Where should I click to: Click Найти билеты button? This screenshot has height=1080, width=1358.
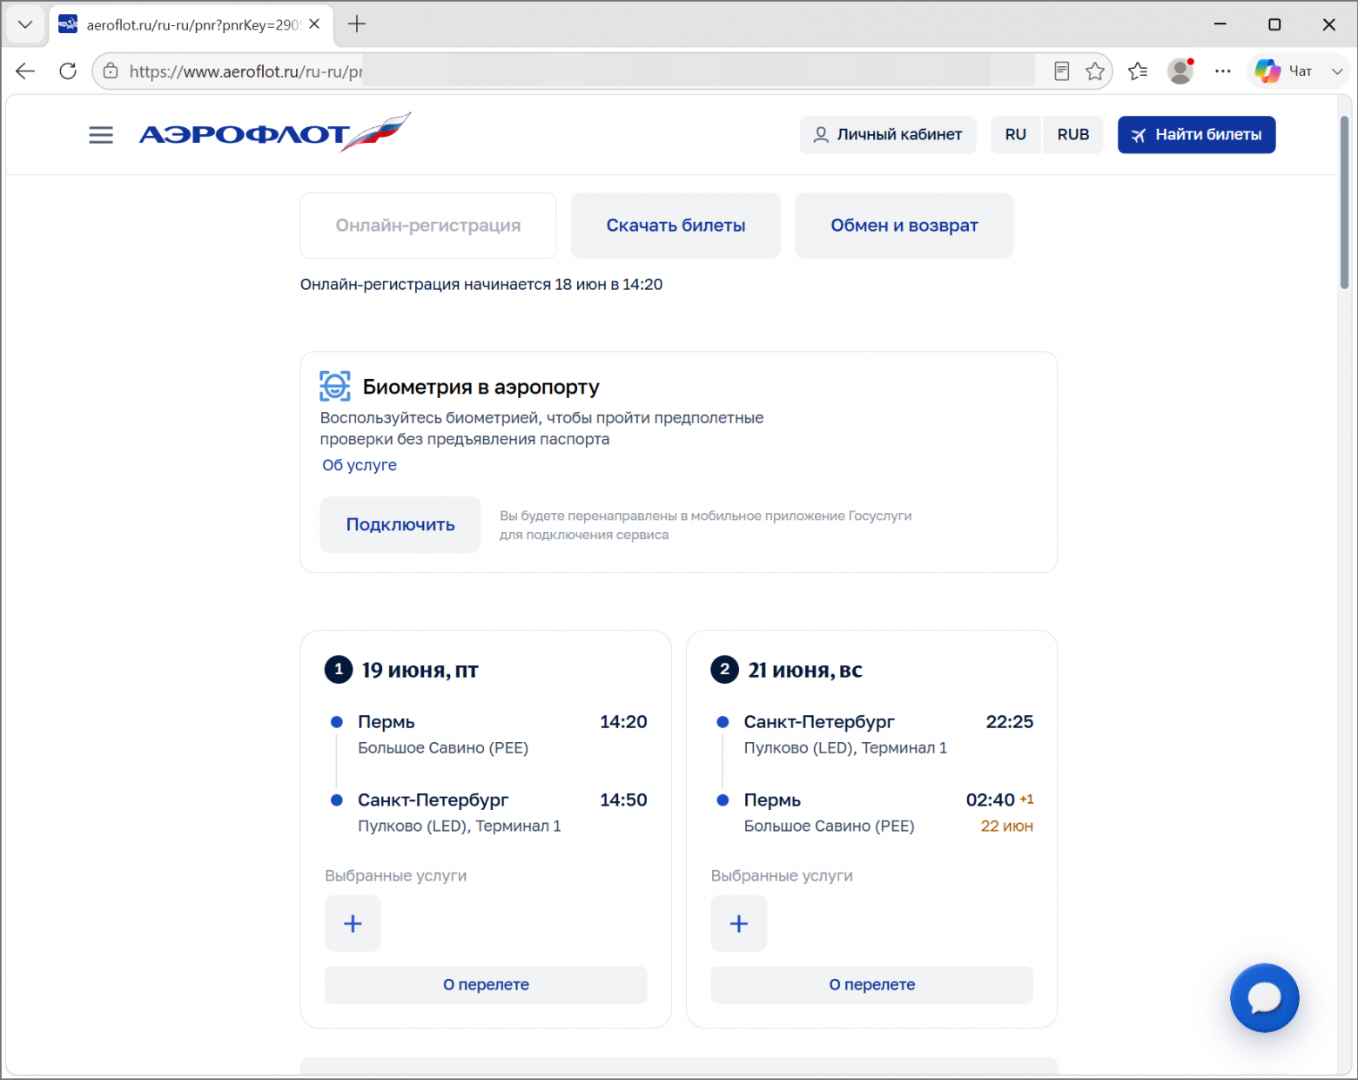tap(1196, 135)
